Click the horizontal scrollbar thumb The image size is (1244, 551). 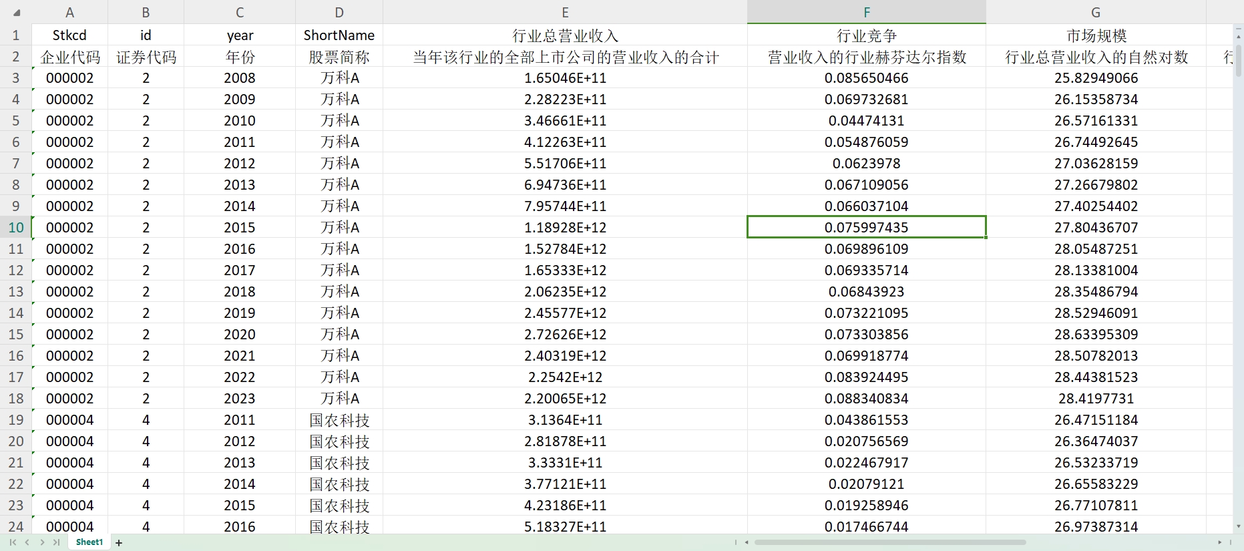[890, 542]
